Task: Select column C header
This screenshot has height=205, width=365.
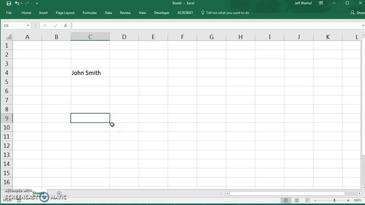Action: [90, 37]
